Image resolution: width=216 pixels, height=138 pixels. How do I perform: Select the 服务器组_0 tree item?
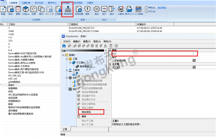[85, 66]
